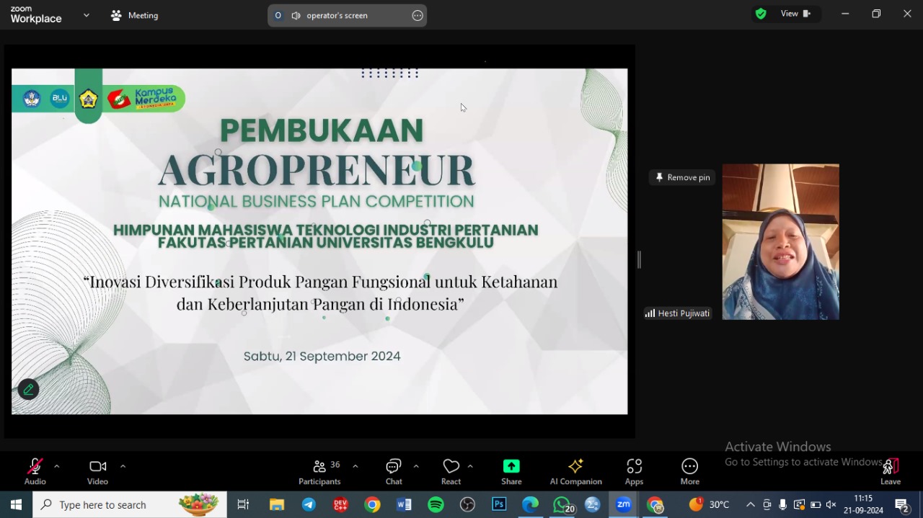Unmute microphone with the Audio button

click(x=35, y=472)
